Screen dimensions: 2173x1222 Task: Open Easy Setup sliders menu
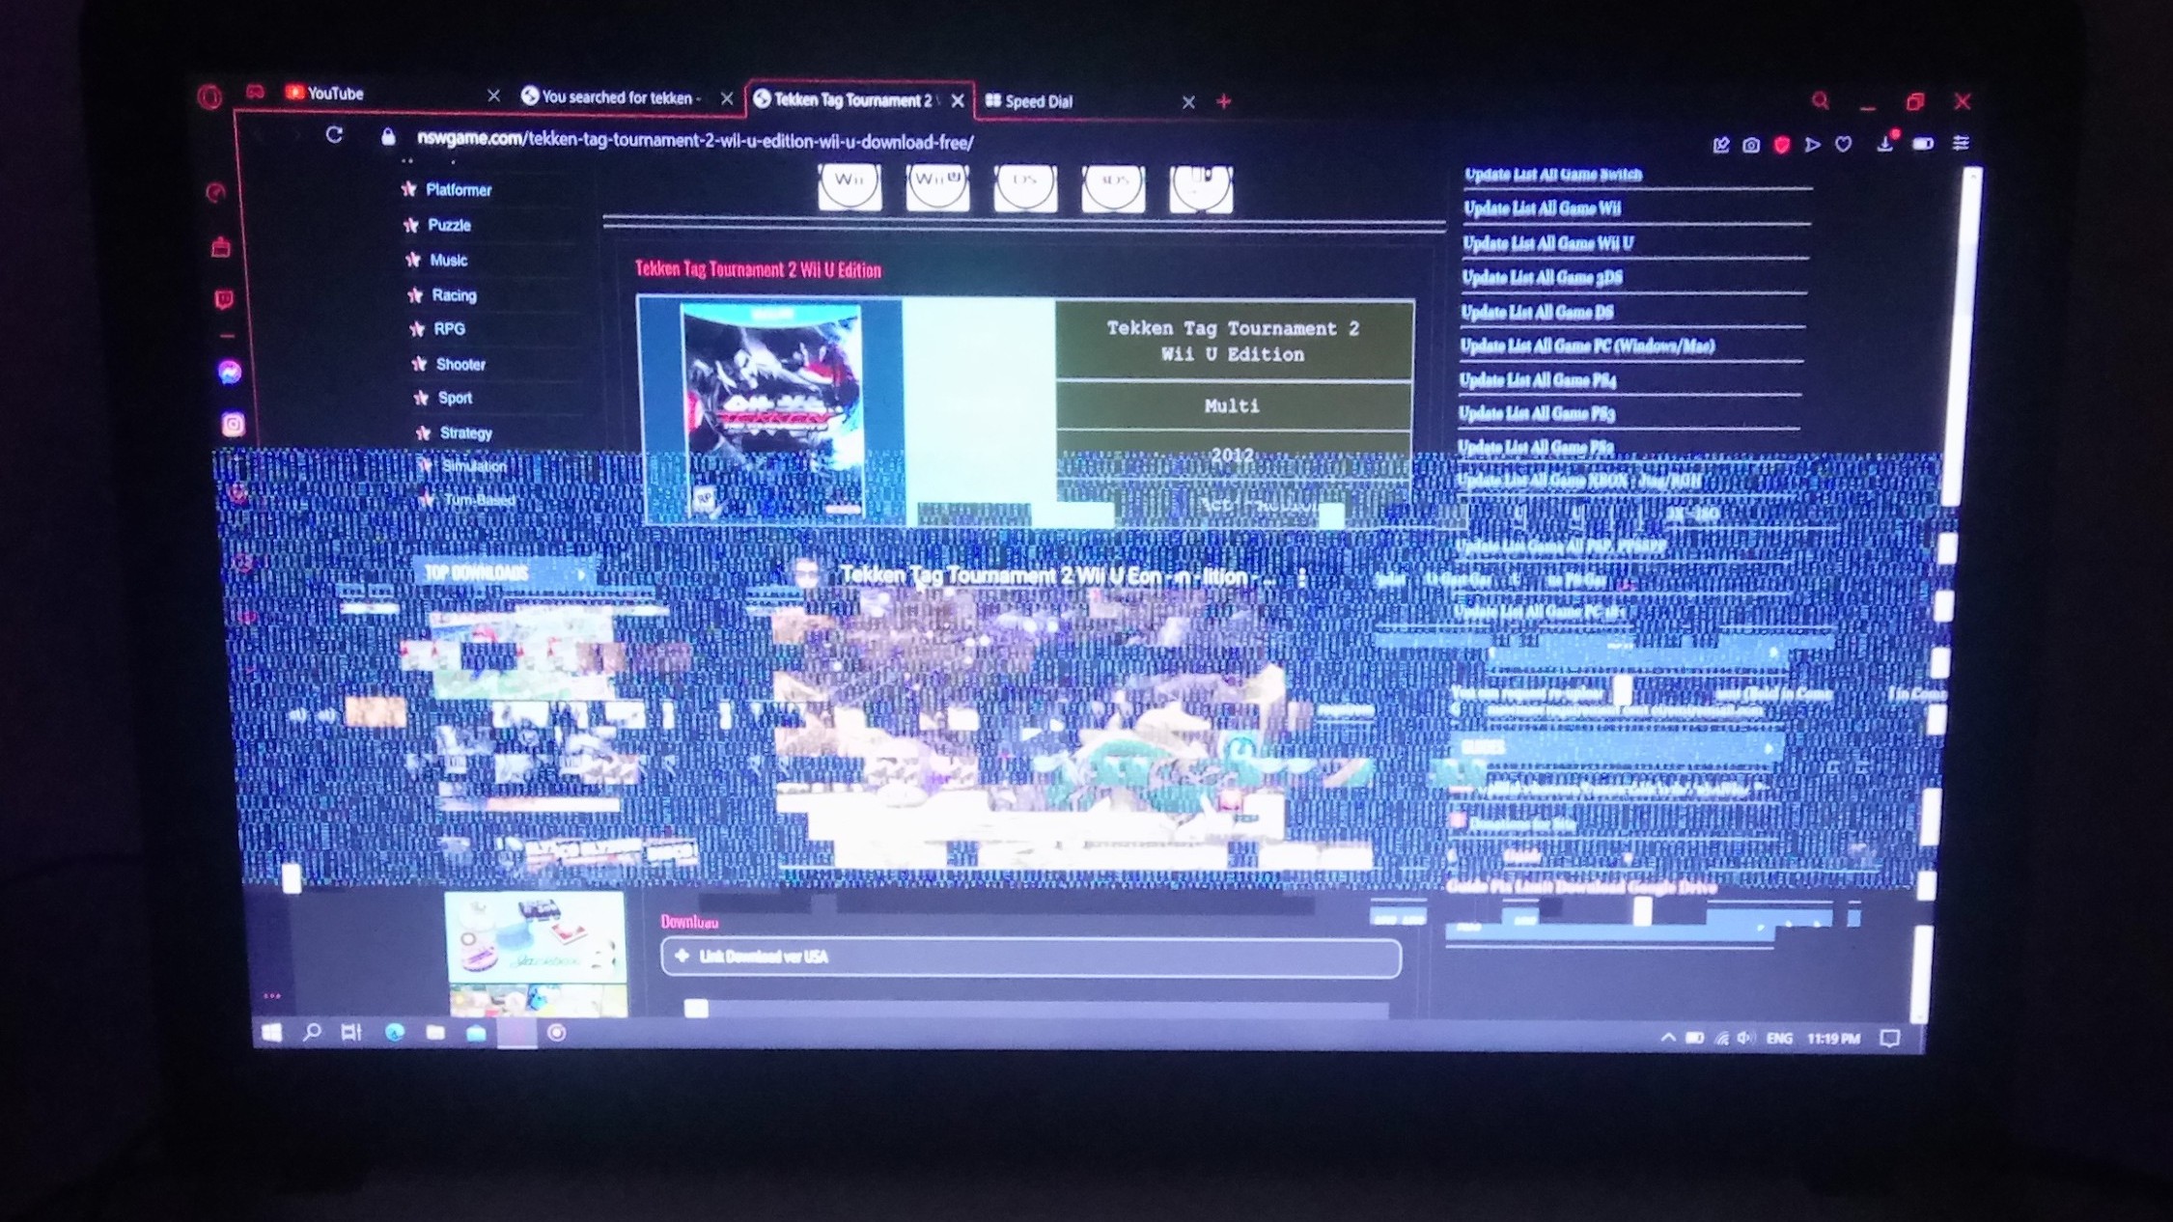(1961, 143)
